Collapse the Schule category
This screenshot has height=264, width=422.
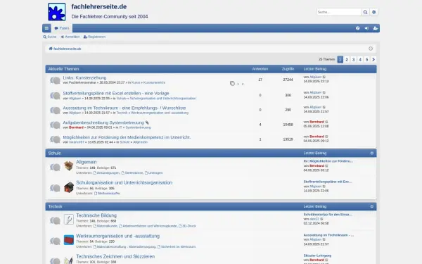pyautogui.click(x=372, y=153)
